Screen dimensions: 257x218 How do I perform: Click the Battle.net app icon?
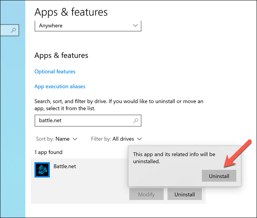[42, 170]
